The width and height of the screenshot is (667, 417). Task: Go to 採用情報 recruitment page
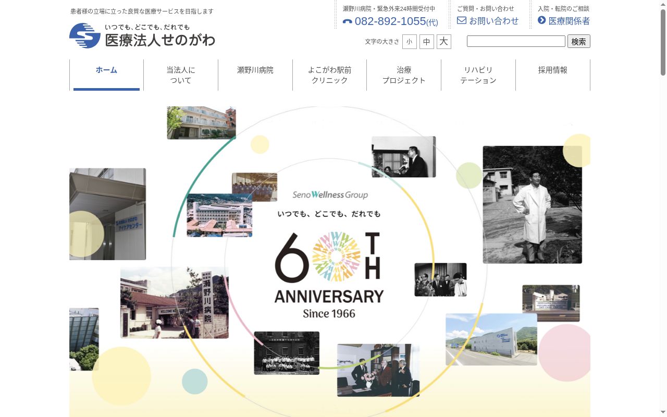point(553,75)
